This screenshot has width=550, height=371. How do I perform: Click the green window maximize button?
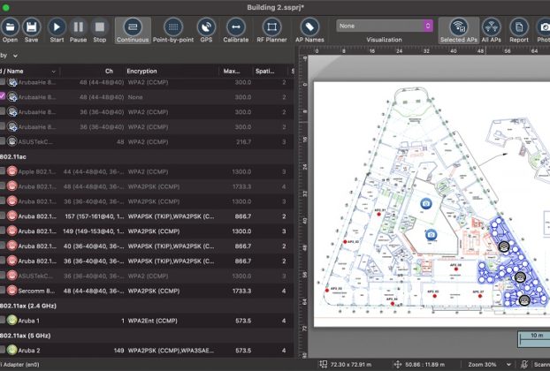pyautogui.click(x=5, y=7)
